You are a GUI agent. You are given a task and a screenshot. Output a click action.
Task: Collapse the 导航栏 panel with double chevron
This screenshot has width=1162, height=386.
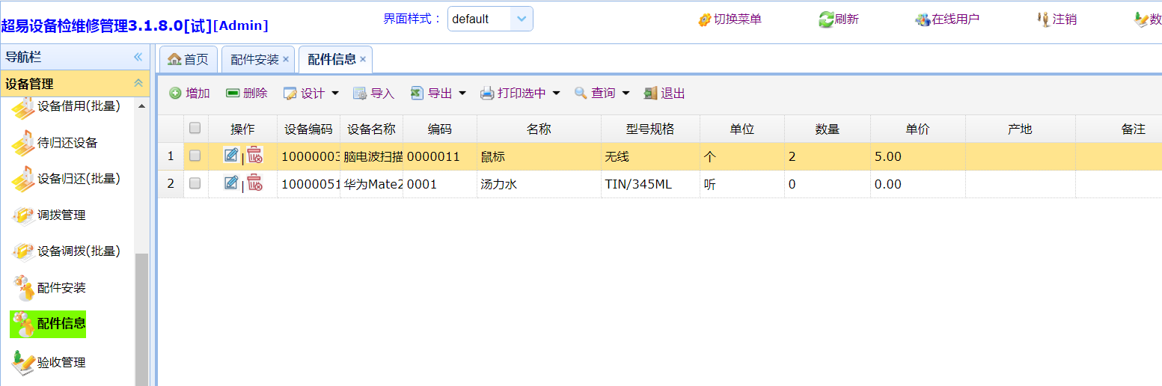click(x=138, y=57)
